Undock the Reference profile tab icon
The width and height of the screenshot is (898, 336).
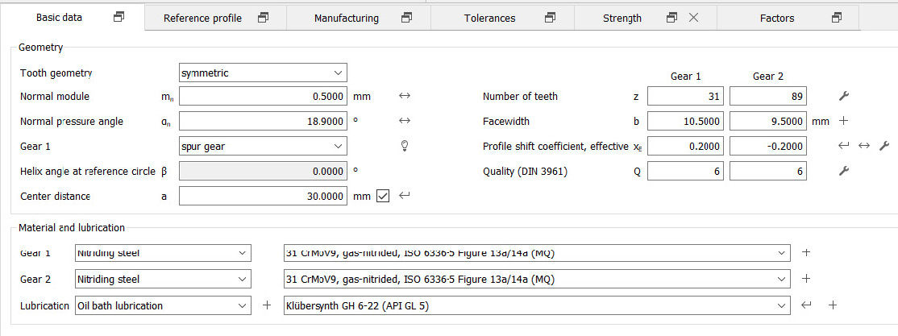click(x=263, y=18)
